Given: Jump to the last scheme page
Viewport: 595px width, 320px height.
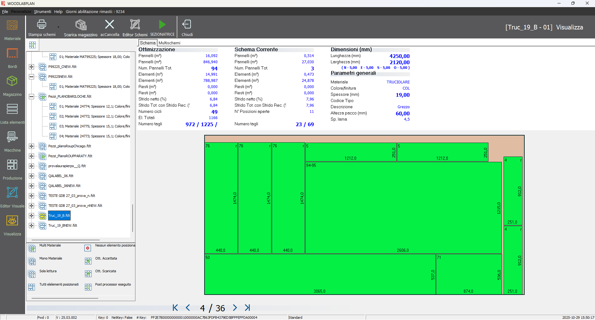Looking at the screenshot, I should pos(247,308).
